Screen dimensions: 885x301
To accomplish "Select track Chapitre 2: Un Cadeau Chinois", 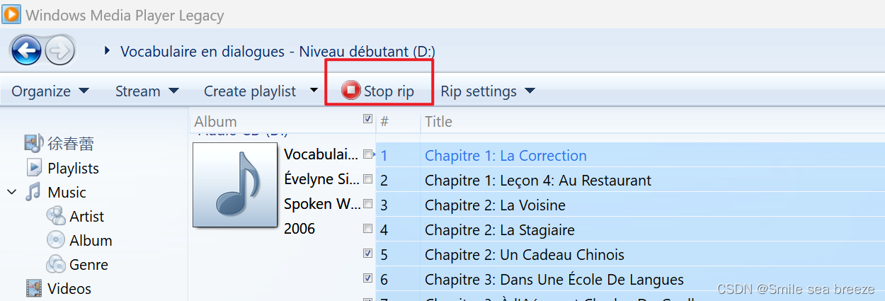I will tap(525, 255).
